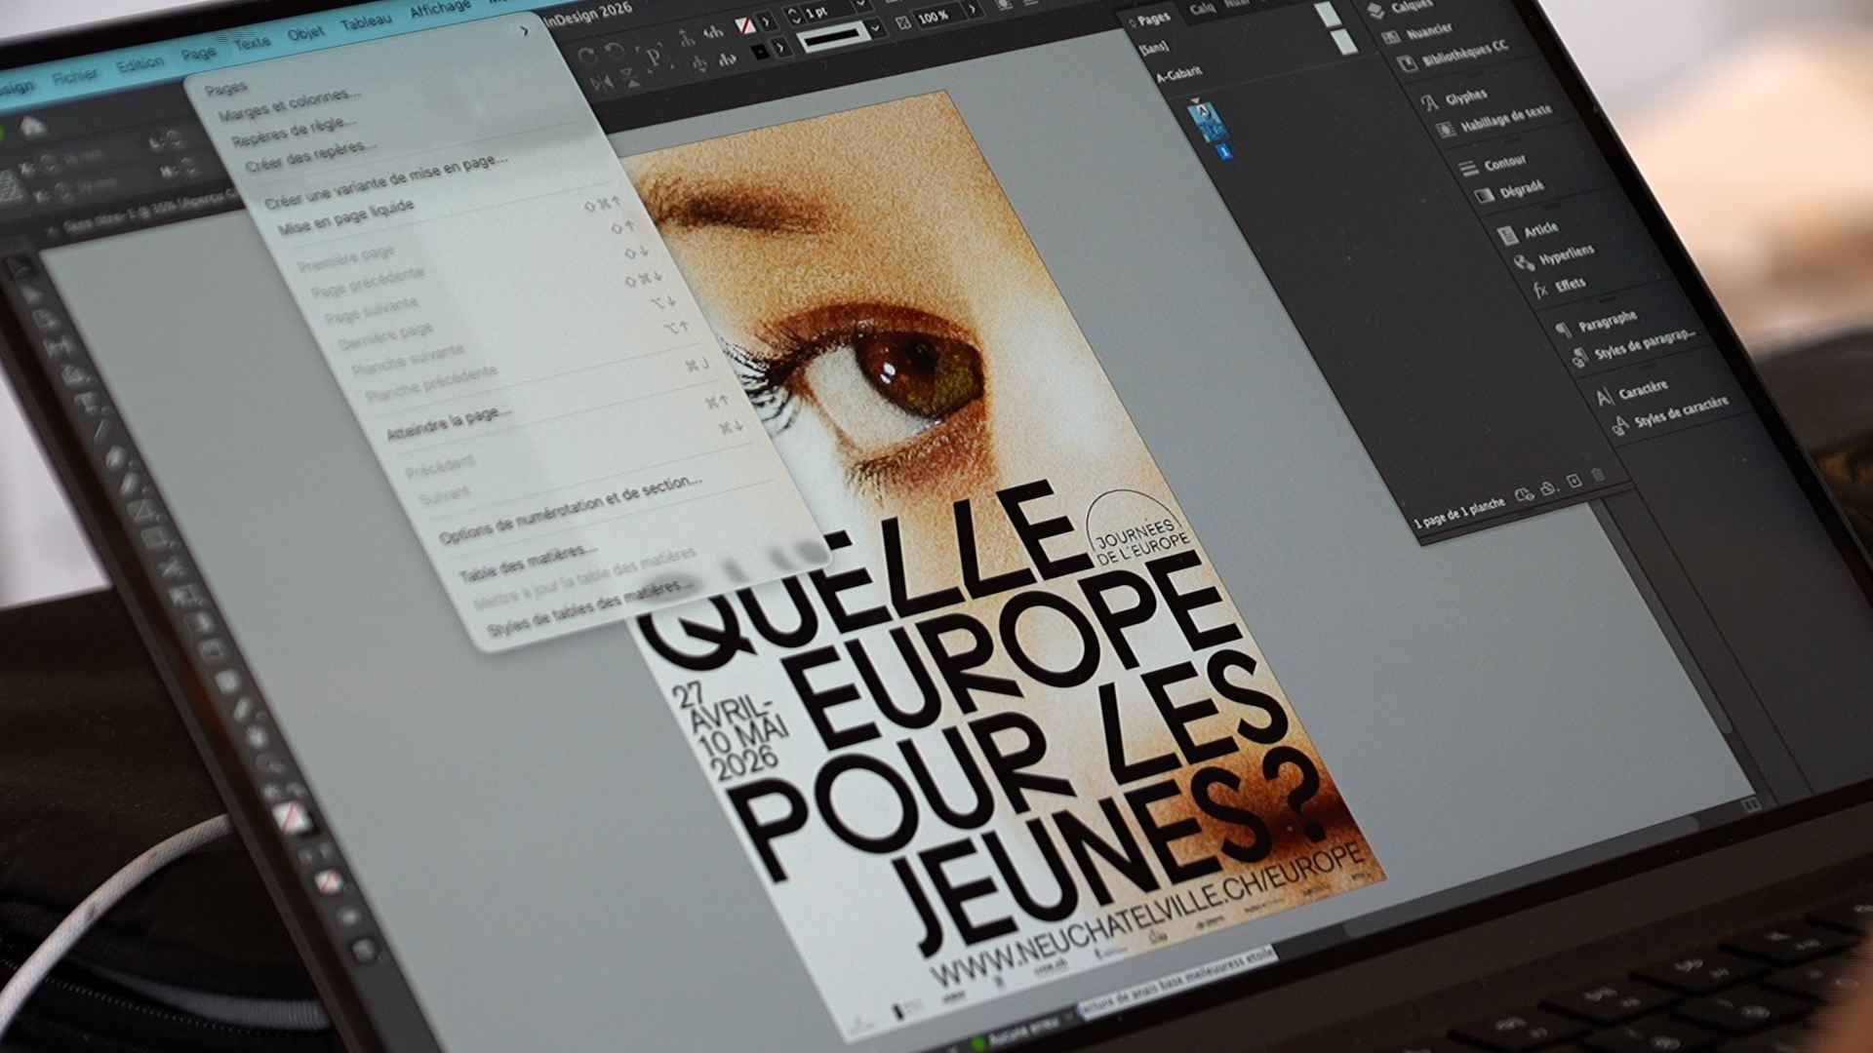Open the Glyphes panel icon
The height and width of the screenshot is (1053, 1873).
1430,103
